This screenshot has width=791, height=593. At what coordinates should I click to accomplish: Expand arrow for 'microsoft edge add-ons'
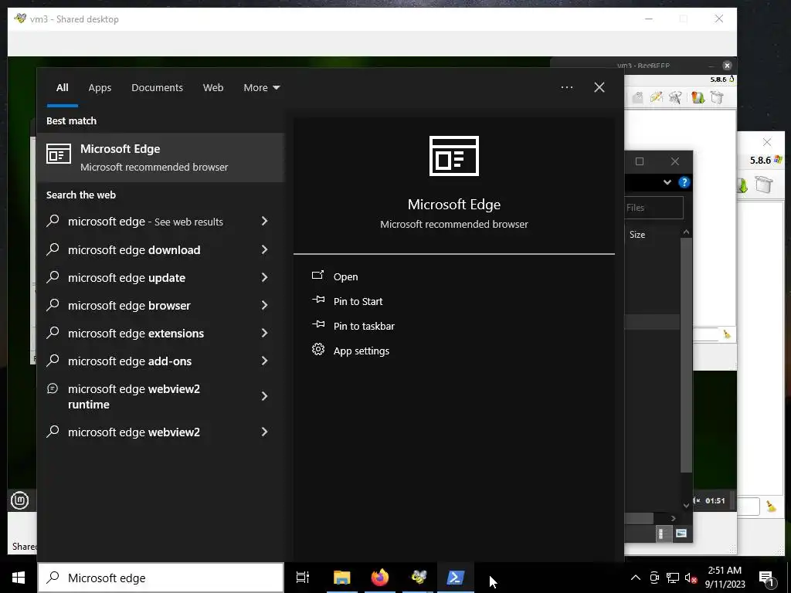264,361
